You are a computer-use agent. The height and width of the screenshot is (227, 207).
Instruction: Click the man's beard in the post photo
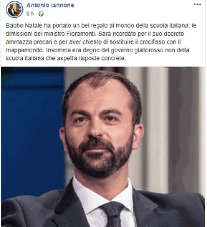pyautogui.click(x=100, y=158)
